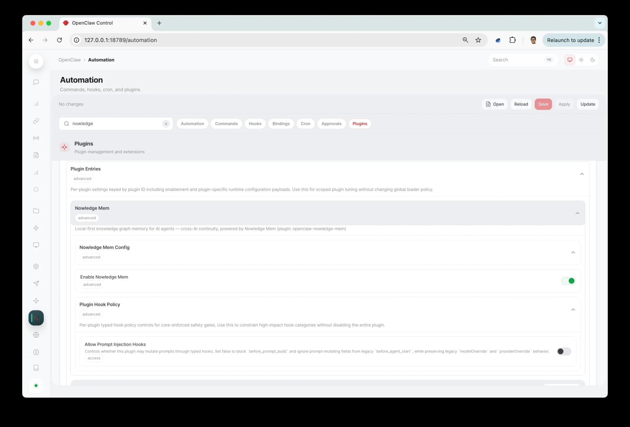The width and height of the screenshot is (630, 427).
Task: Clear the nowledge search query
Action: [166, 123]
